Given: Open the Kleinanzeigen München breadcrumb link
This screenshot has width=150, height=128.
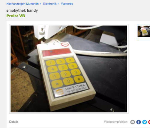Looking at the screenshot, I should tap(22, 4).
